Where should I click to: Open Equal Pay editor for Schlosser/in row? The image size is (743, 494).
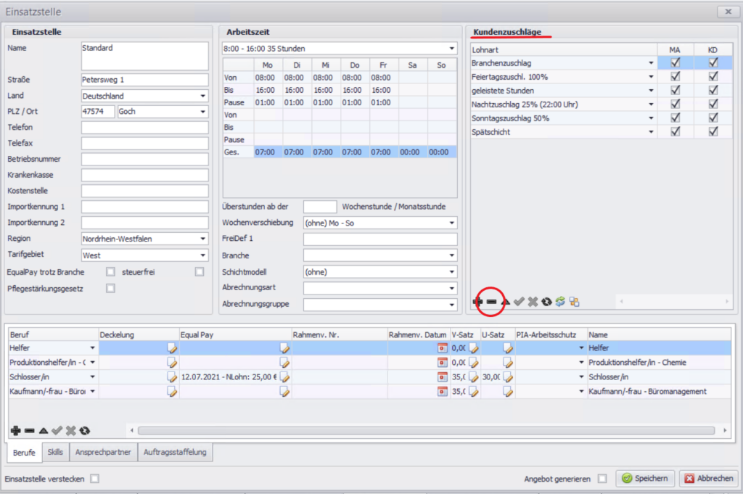pos(284,377)
